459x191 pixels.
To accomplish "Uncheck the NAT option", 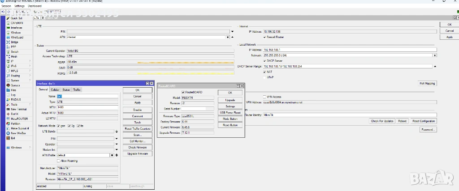I will 265,72.
